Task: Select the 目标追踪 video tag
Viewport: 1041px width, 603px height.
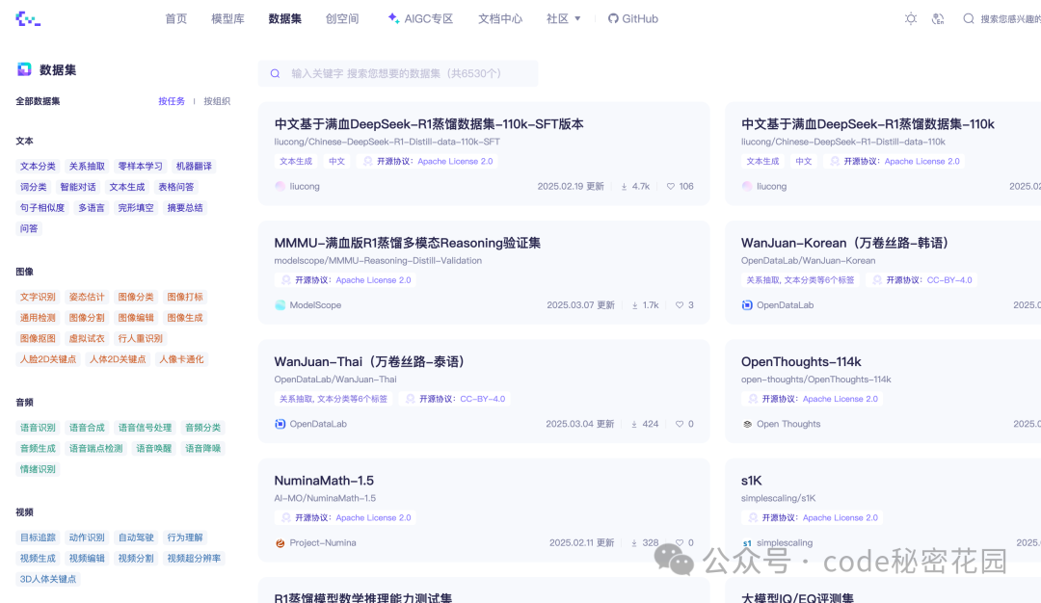Action: [x=38, y=537]
